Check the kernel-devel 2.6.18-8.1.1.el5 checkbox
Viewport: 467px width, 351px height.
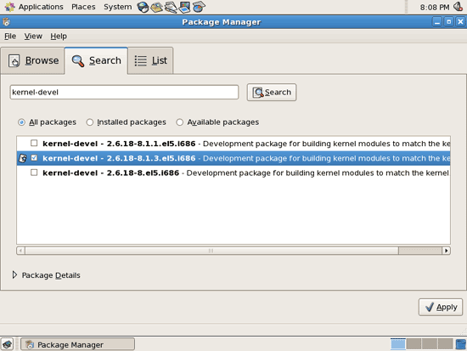point(34,143)
